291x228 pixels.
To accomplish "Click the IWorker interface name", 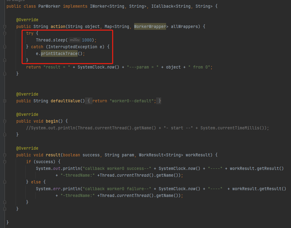I will click(x=99, y=6).
